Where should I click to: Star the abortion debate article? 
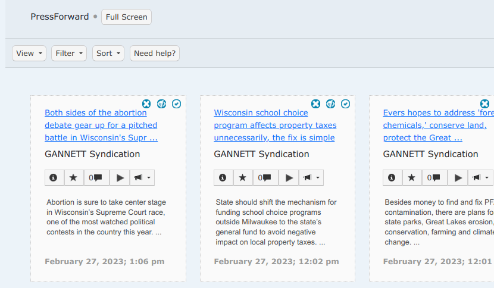point(74,178)
